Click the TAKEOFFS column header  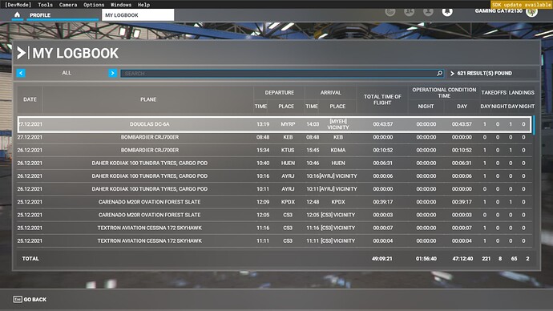[x=494, y=92]
